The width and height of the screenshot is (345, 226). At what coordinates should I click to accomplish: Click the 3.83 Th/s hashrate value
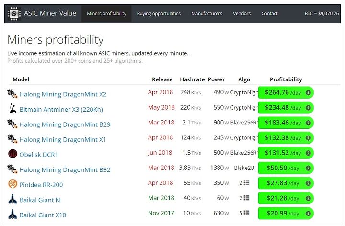(x=190, y=168)
